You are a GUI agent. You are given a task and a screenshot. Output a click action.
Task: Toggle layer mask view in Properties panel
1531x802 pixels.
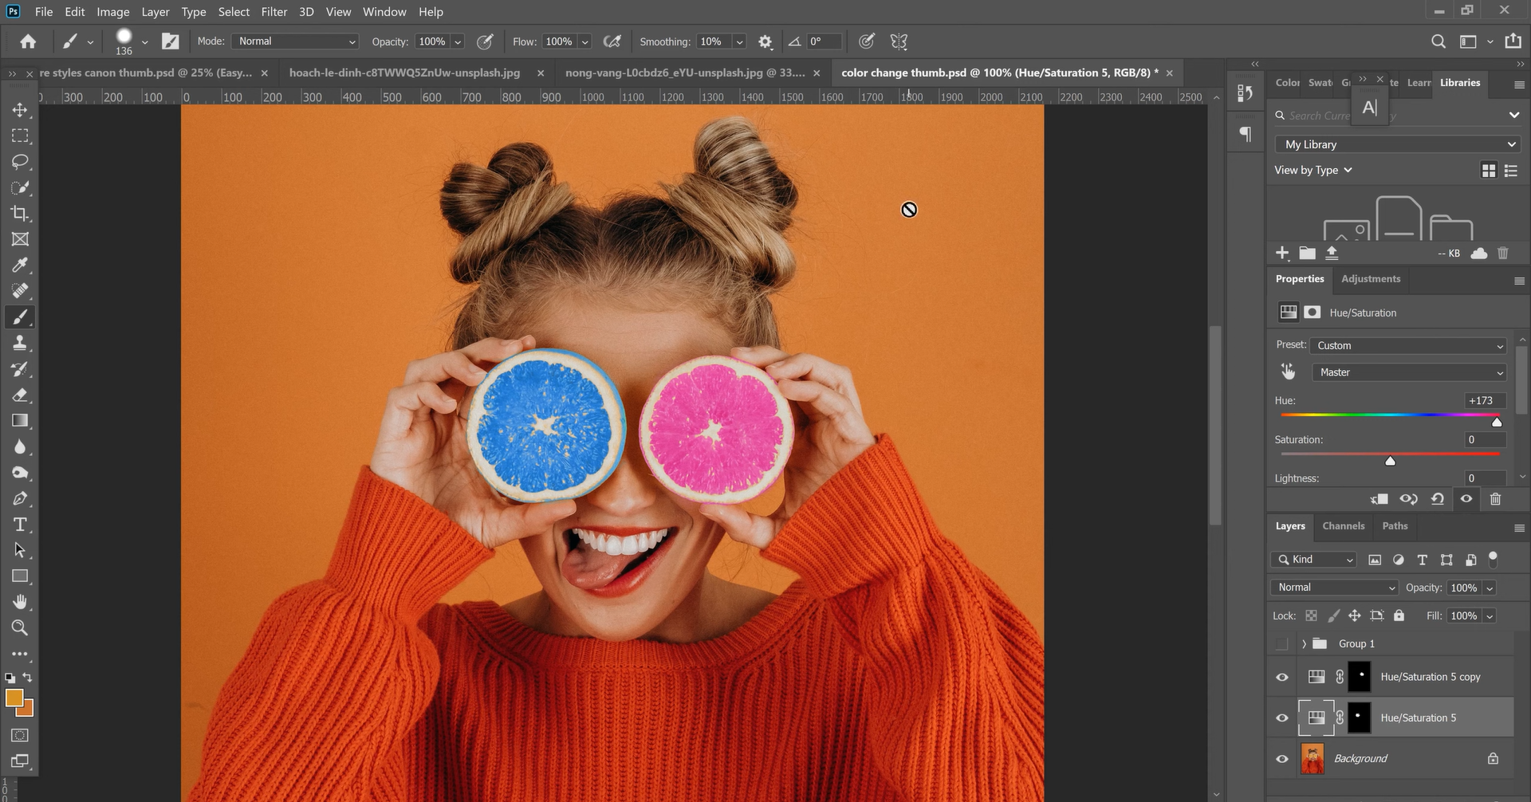pyautogui.click(x=1313, y=312)
